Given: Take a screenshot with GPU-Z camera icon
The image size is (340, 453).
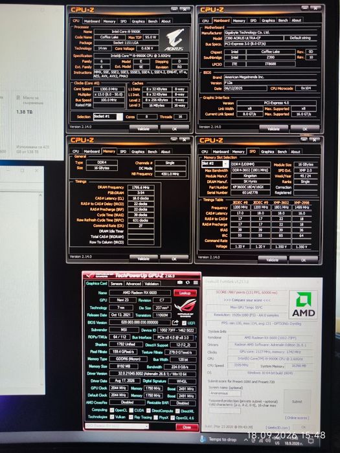Looking at the screenshot, I should (x=180, y=282).
